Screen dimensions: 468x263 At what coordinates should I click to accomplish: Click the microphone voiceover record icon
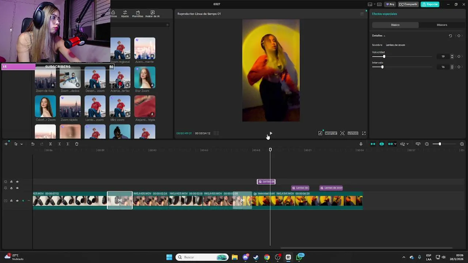point(361,144)
